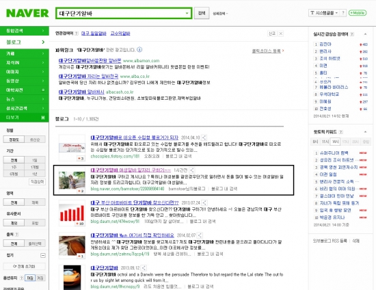Click hot topic keyword 슈퍼주니어 컴백

pos(334,153)
